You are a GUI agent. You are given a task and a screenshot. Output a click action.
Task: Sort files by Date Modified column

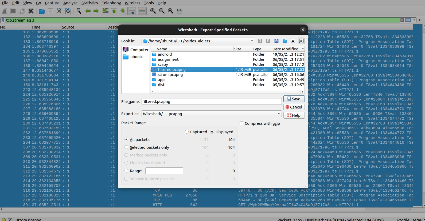point(288,49)
